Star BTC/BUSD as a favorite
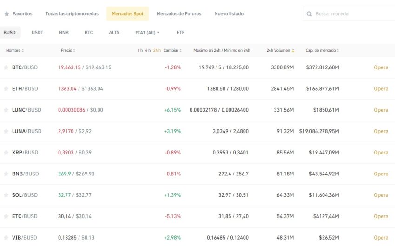This screenshot has height=248, width=395. click(x=6, y=67)
